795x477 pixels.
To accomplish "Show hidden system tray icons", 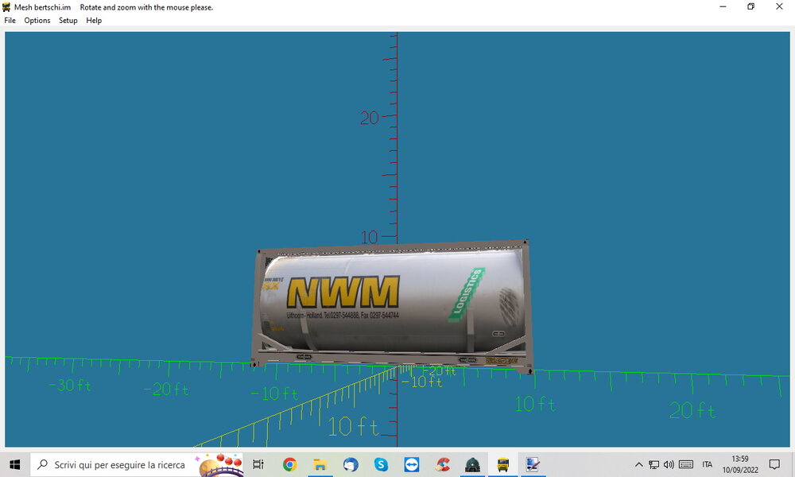I will point(639,464).
